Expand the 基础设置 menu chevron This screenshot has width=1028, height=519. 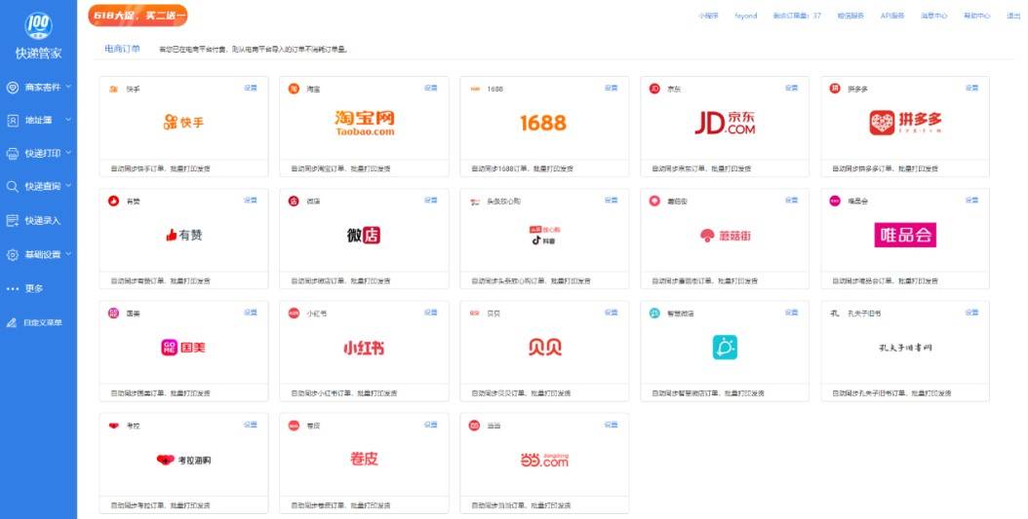click(68, 254)
